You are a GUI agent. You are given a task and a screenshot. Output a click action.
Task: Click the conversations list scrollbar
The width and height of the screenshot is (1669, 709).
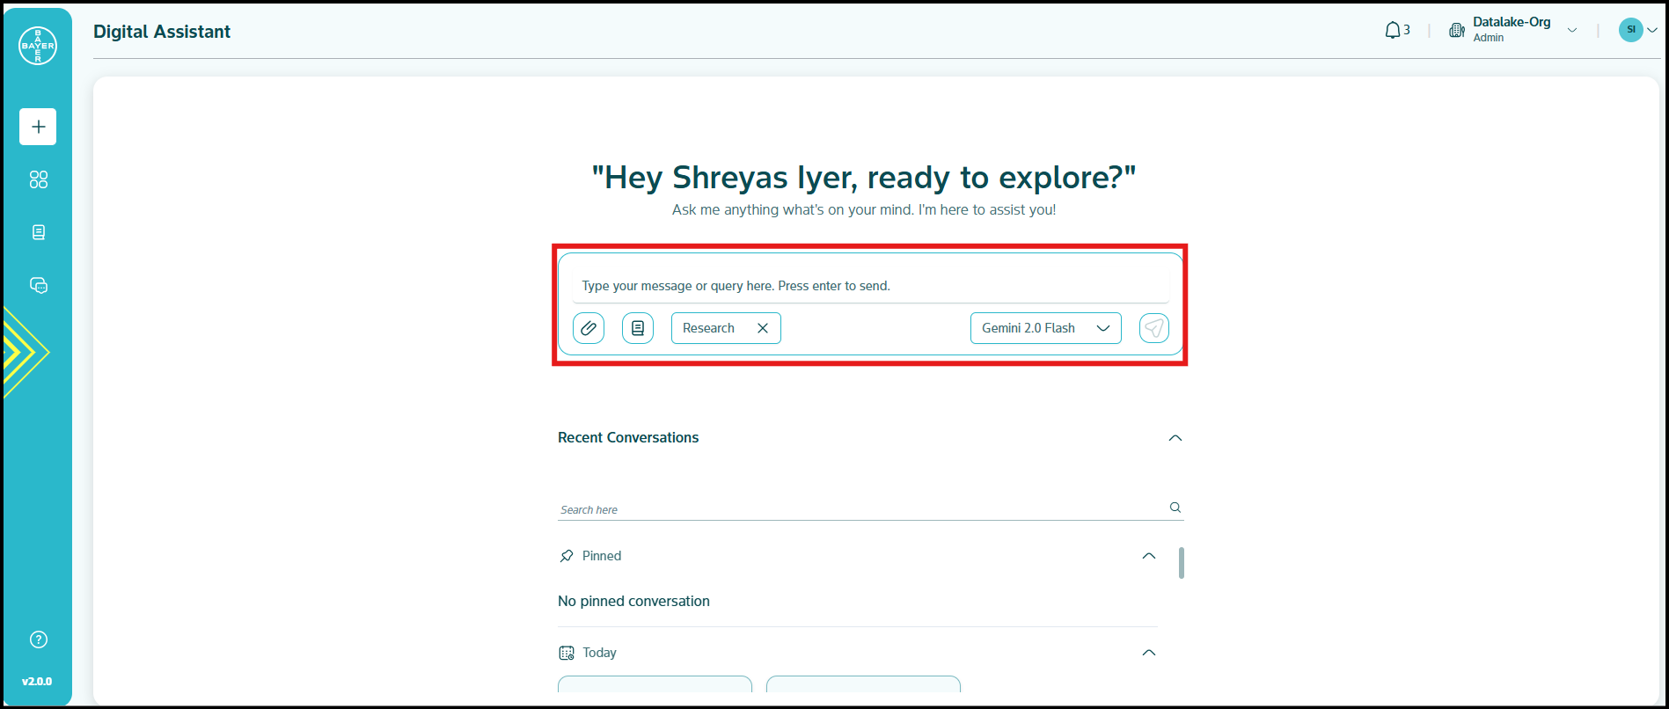tap(1181, 563)
